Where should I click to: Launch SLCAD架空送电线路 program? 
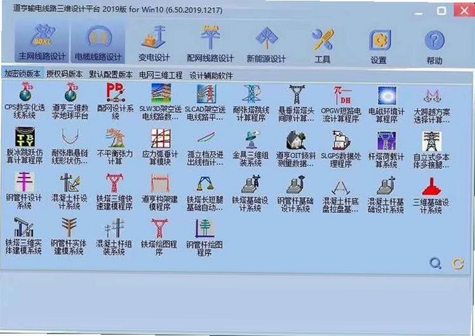[x=206, y=103]
